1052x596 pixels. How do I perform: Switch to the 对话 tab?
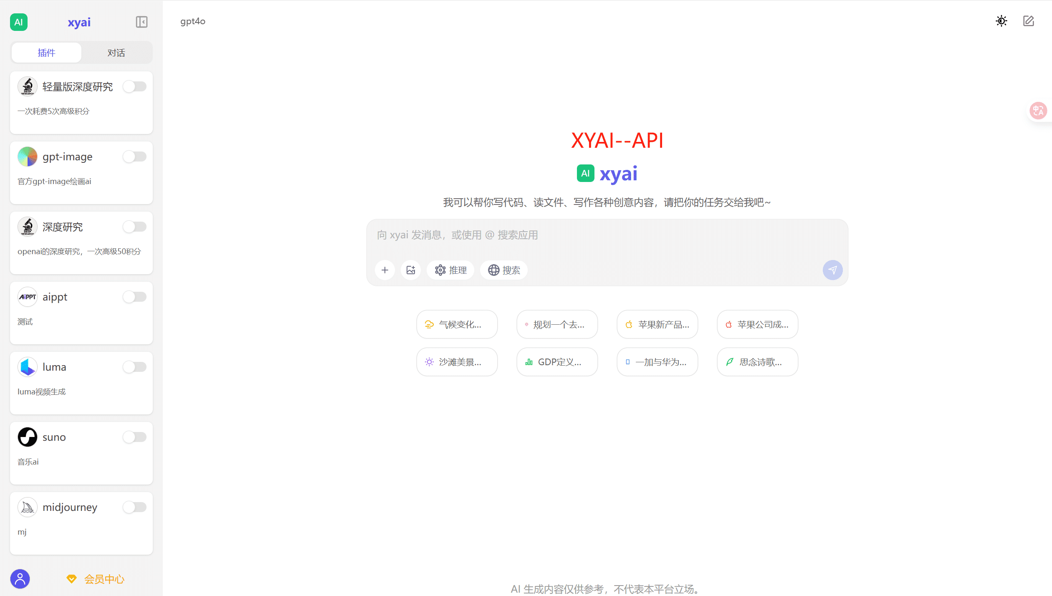(116, 53)
